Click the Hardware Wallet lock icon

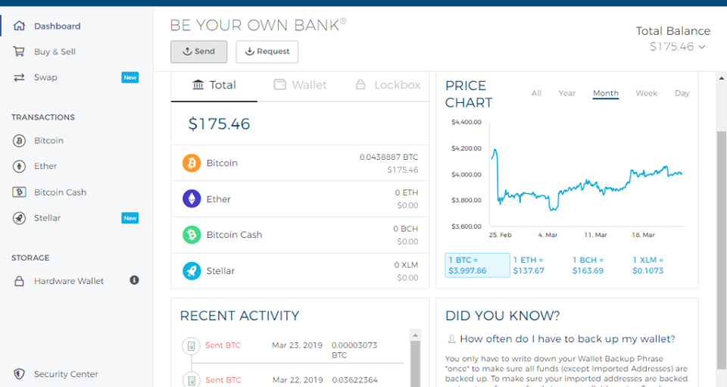click(x=19, y=281)
